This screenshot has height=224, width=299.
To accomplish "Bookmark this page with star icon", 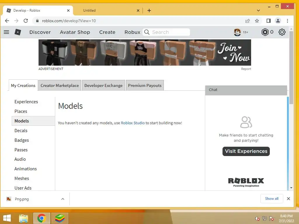I will [257, 21].
